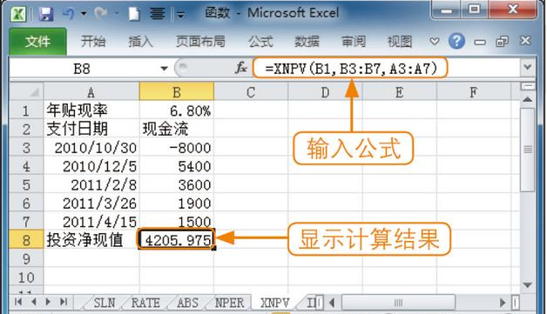Click the vertical scrollbar up arrow

[x=528, y=100]
